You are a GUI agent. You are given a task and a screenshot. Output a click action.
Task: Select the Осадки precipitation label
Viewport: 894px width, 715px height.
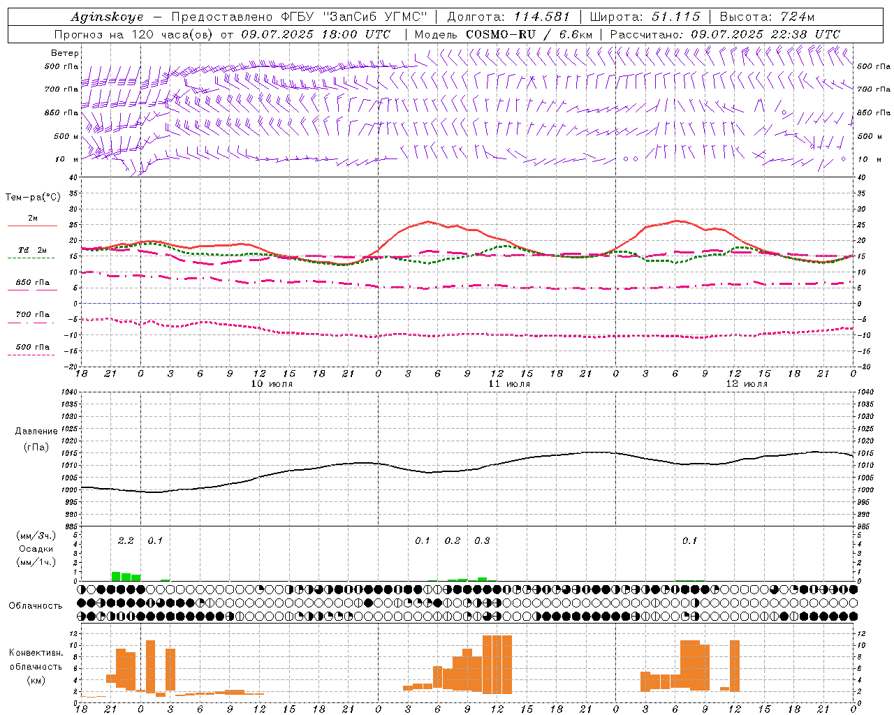coord(36,549)
